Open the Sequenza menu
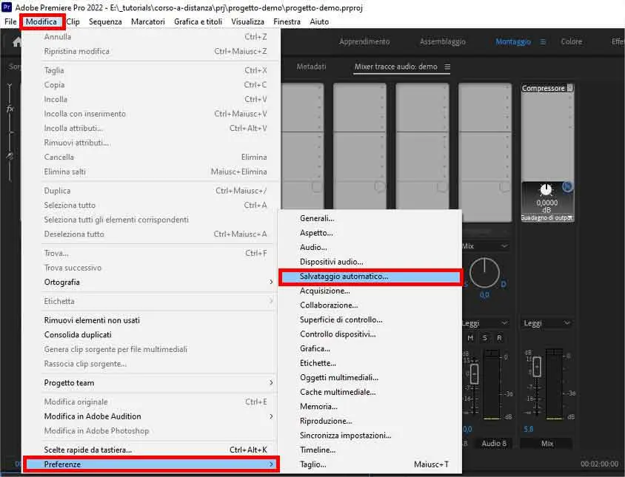The height and width of the screenshot is (477, 625). [105, 21]
